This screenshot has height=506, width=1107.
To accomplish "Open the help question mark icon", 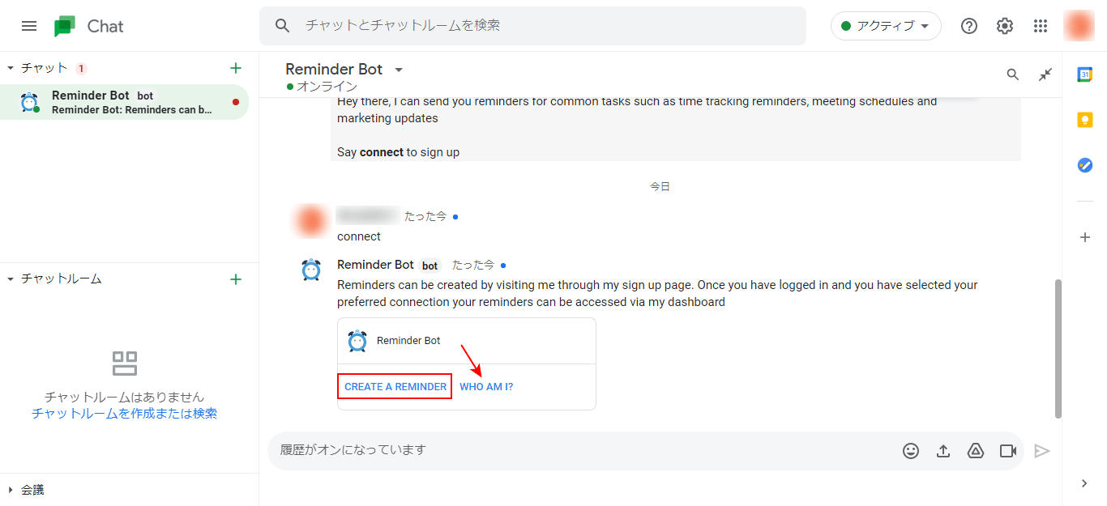I will [x=968, y=25].
